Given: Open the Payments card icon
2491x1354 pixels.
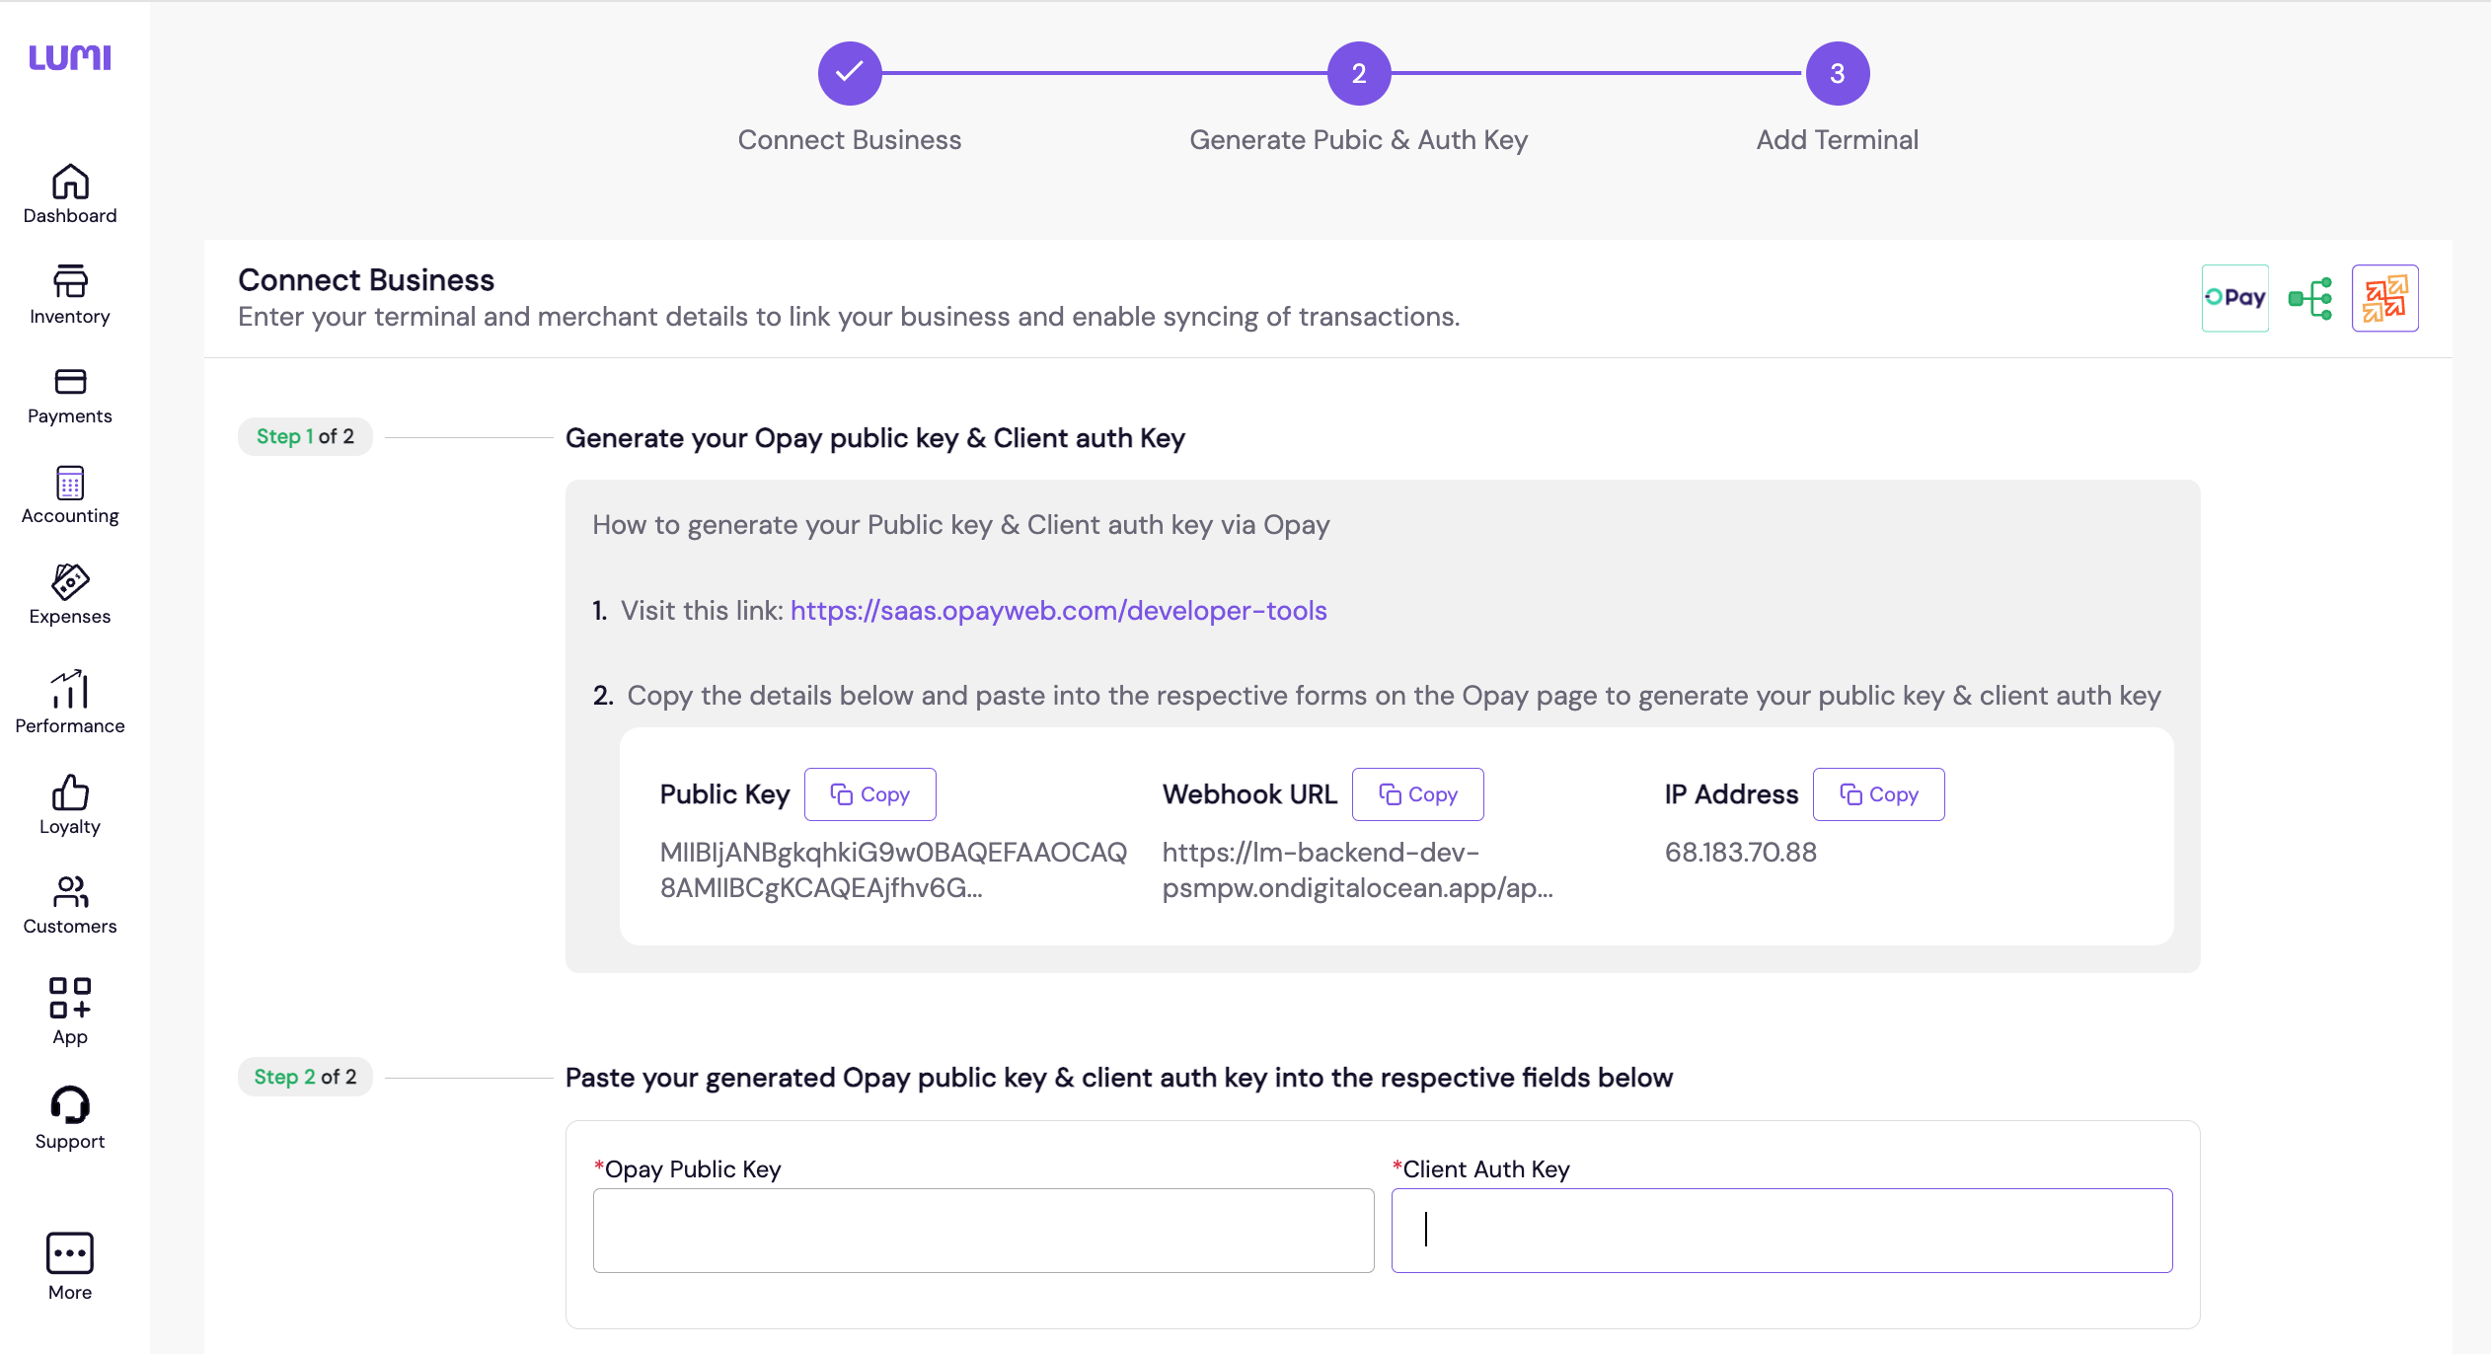Looking at the screenshot, I should point(70,395).
